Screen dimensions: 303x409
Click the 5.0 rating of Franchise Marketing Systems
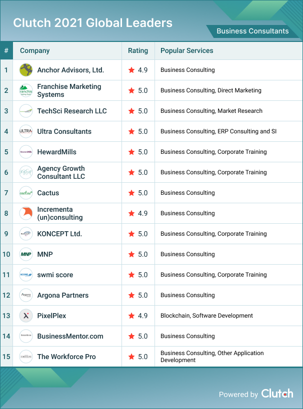pos(142,90)
